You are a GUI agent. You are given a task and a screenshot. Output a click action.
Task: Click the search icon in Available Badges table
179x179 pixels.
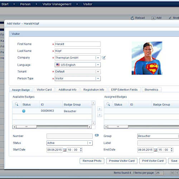coord(16,104)
